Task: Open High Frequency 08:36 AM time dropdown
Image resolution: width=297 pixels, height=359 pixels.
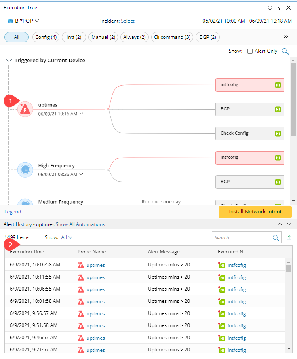Action: pyautogui.click(x=81, y=174)
